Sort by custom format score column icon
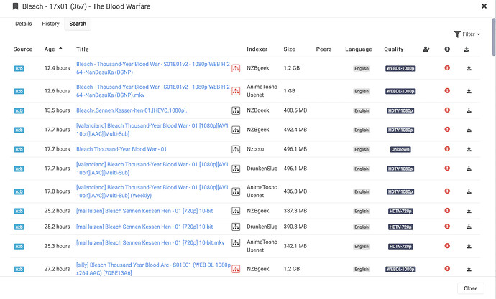496x299 pixels. pyautogui.click(x=426, y=49)
